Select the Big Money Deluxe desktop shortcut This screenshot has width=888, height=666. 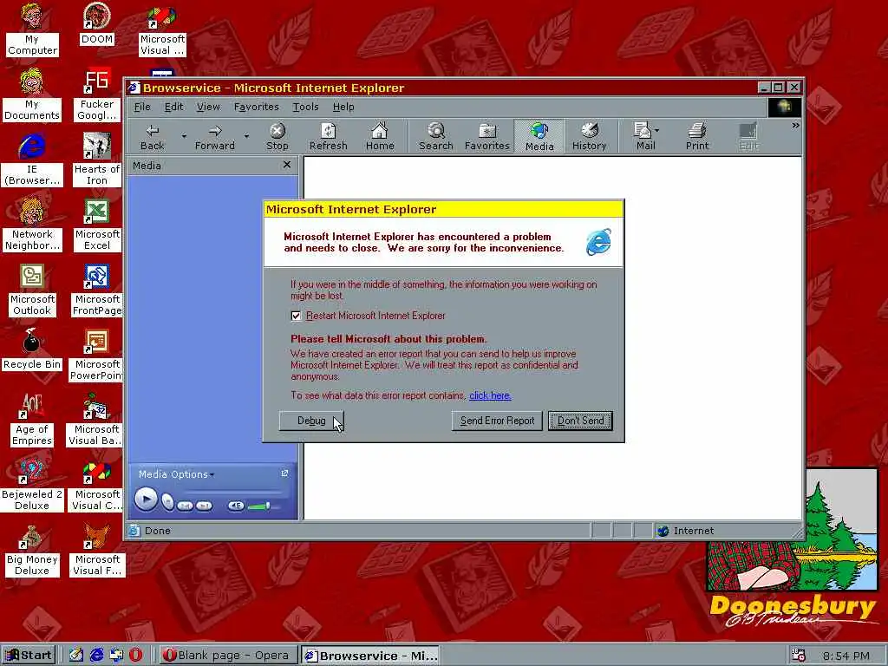click(32, 551)
